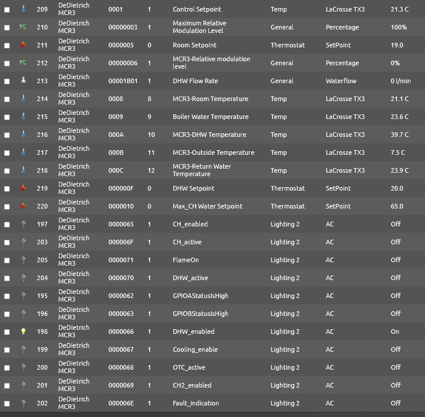Click light bulb icon for CH_active
This screenshot has width=425, height=417.
click(23, 242)
